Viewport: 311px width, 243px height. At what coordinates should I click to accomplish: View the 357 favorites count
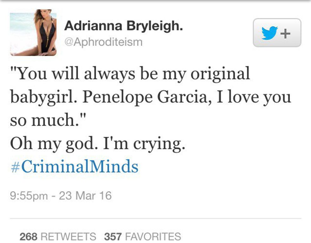[113, 236]
